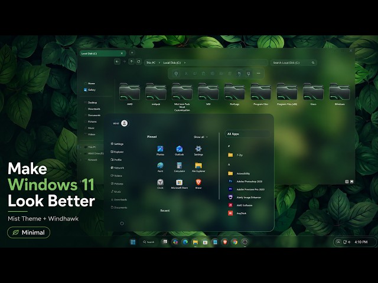
Task: Select the Windows folder
Action: (x=340, y=94)
